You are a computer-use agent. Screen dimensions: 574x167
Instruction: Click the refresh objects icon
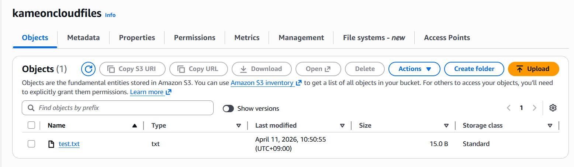88,69
